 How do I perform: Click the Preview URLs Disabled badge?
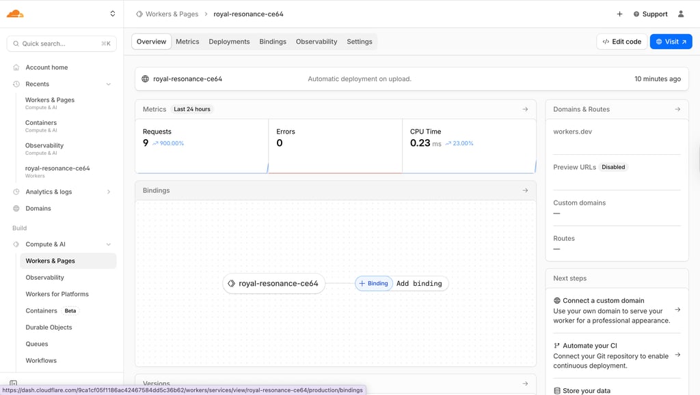coord(613,167)
